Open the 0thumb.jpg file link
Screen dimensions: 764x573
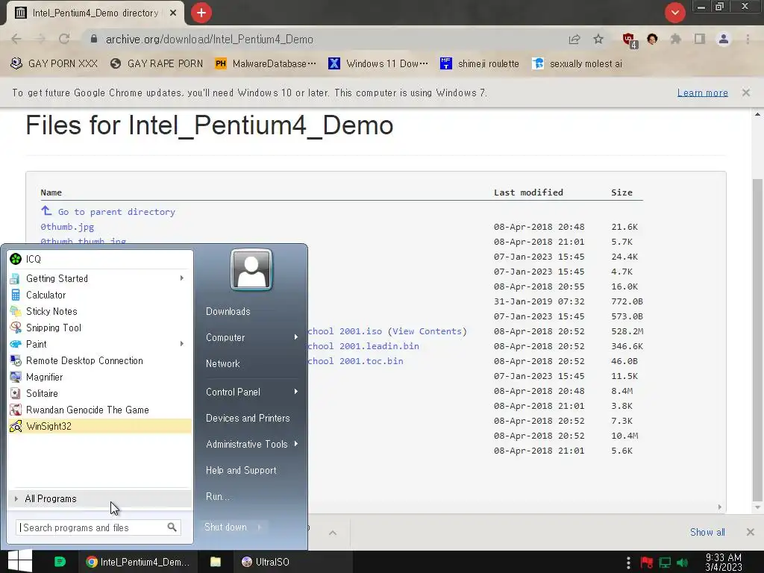pos(67,227)
